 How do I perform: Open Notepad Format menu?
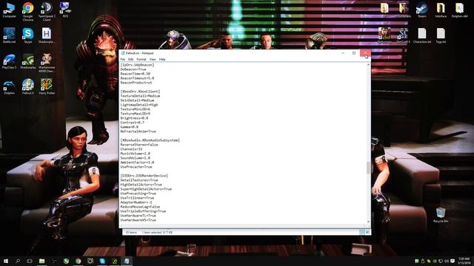click(141, 59)
